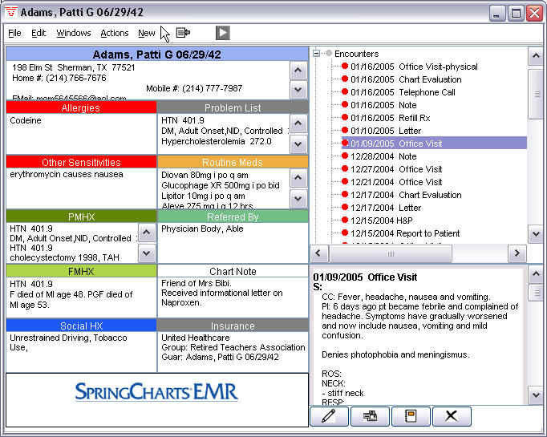Screen dimensions: 547x437
Task: Select 01/16/2005 Telephone Call encounter
Action: coord(399,92)
